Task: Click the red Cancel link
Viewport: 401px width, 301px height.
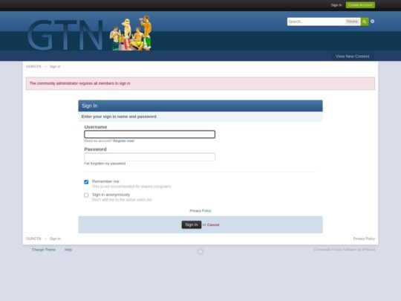Action: [x=213, y=224]
